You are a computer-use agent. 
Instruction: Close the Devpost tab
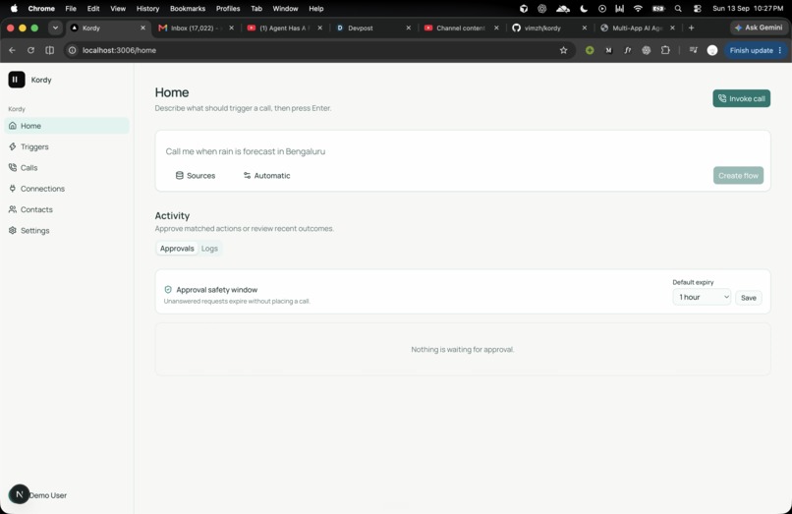coord(408,28)
